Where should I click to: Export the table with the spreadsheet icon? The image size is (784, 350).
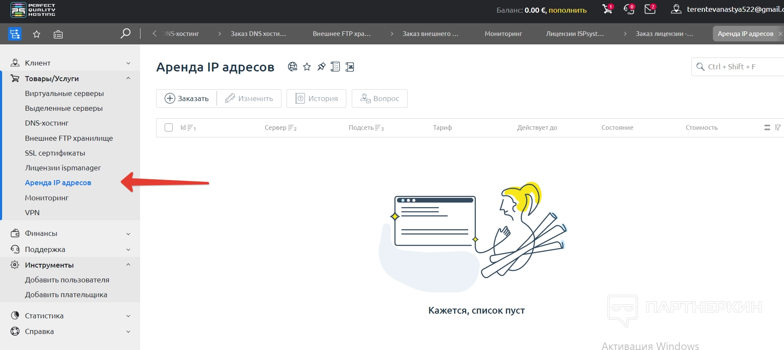click(x=350, y=67)
